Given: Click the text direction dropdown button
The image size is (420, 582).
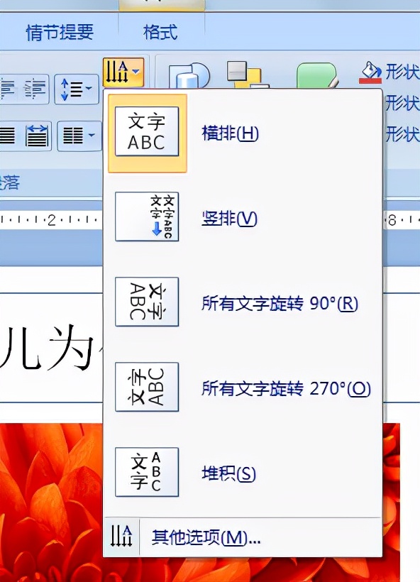Looking at the screenshot, I should coord(123,72).
